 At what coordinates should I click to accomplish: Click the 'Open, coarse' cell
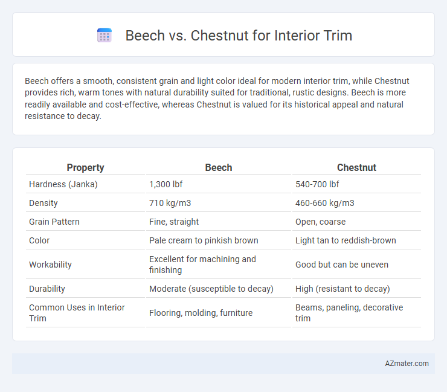click(x=320, y=222)
